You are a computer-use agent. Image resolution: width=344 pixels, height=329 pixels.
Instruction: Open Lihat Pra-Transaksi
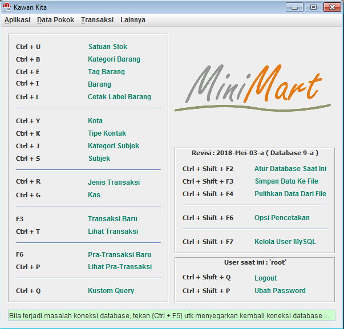(119, 267)
